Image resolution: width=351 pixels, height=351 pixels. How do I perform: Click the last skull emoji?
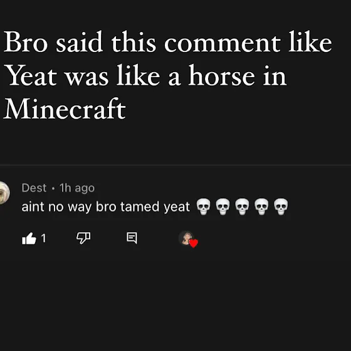coord(281,206)
